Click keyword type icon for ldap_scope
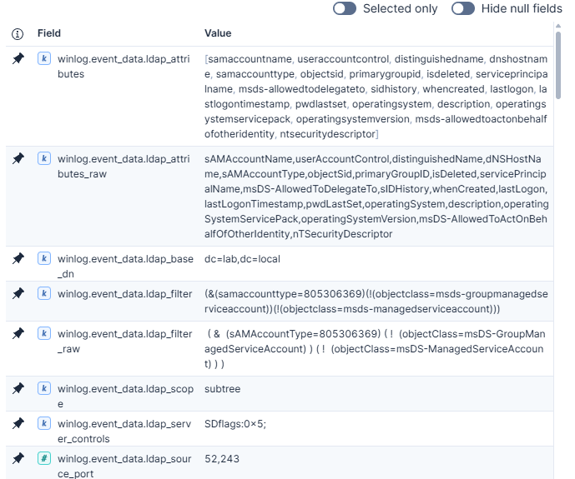This screenshot has height=479, width=575. coord(44,388)
